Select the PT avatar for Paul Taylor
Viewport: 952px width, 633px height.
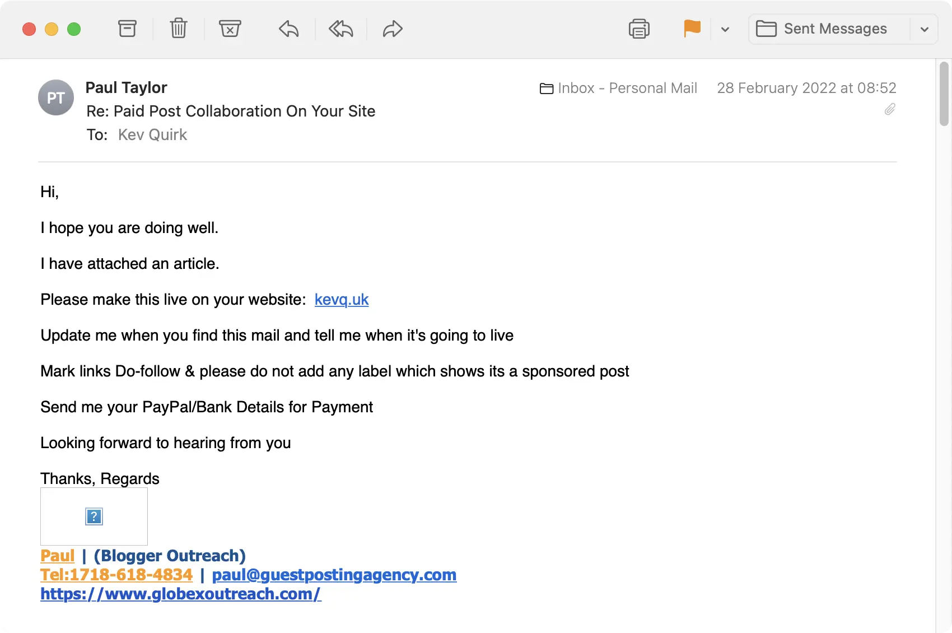tap(55, 97)
